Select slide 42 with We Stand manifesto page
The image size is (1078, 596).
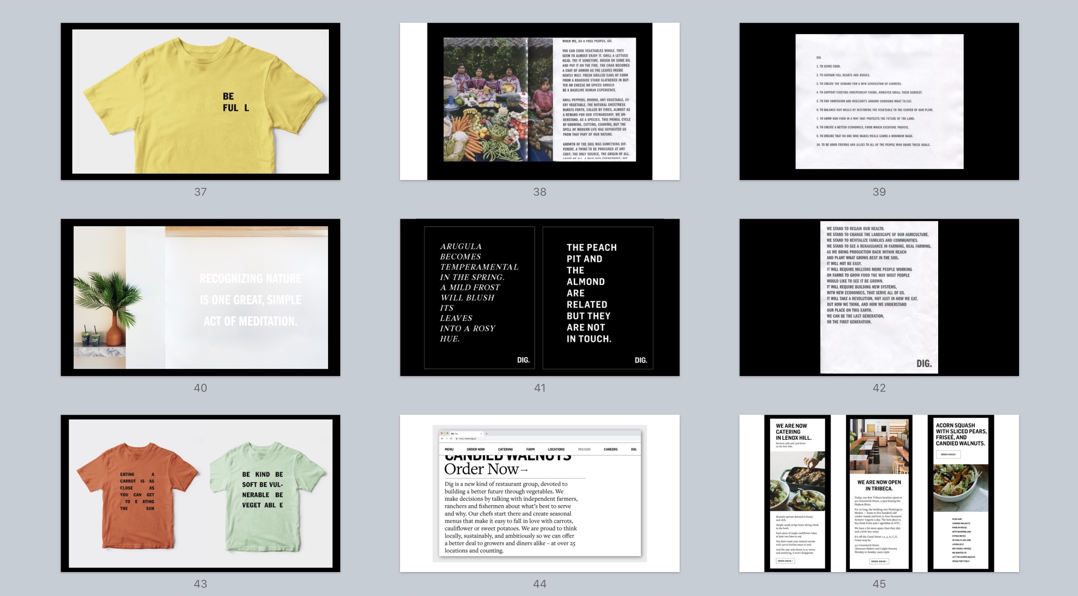click(x=879, y=297)
